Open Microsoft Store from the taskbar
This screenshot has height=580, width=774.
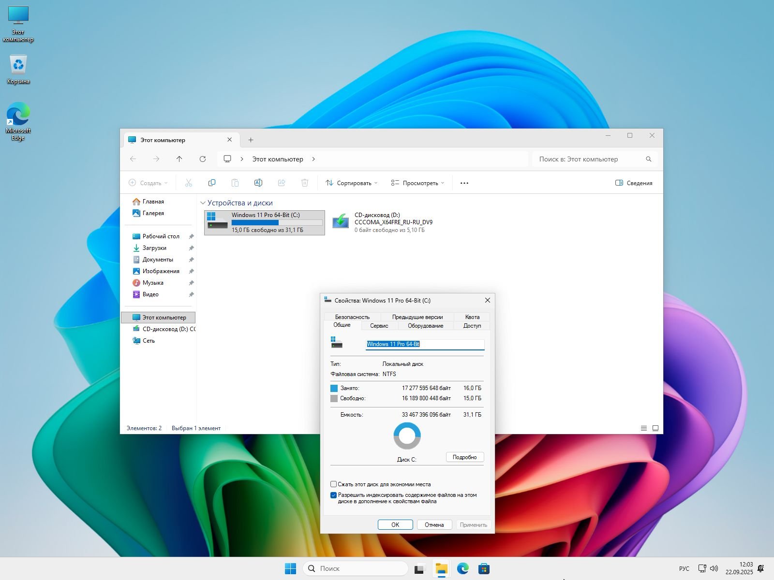tap(484, 569)
